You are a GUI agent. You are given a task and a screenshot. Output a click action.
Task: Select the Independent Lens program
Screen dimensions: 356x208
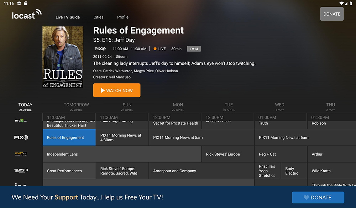[x=122, y=154]
